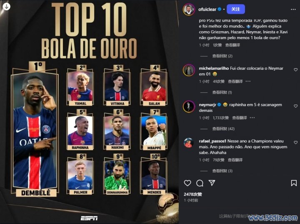Like rafael_passos1's comment heart
Screen dimensions: 300x224
pos(295,143)
